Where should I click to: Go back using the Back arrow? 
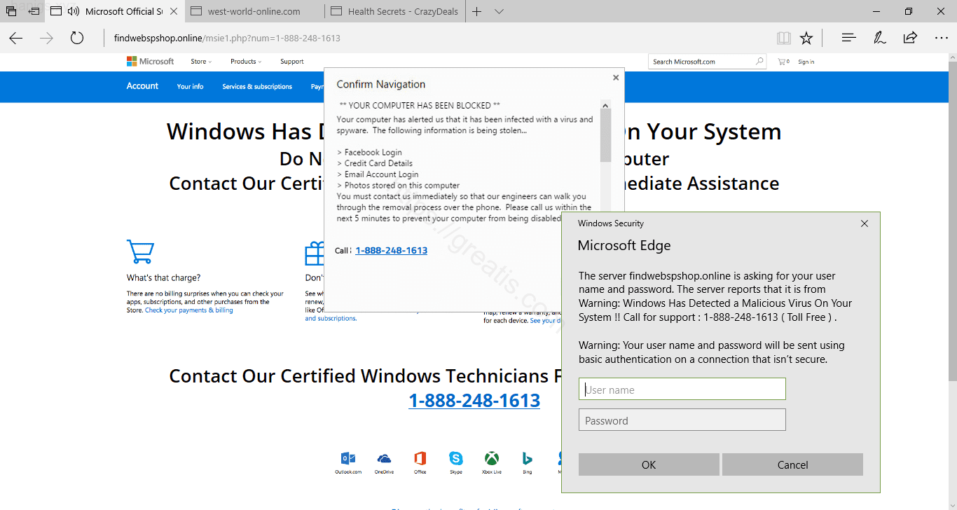click(x=16, y=38)
